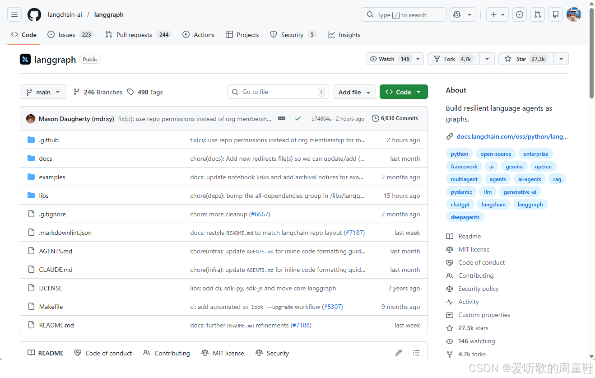This screenshot has height=378, width=595.
Task: Click the LICENSE file icon
Action: [31, 288]
